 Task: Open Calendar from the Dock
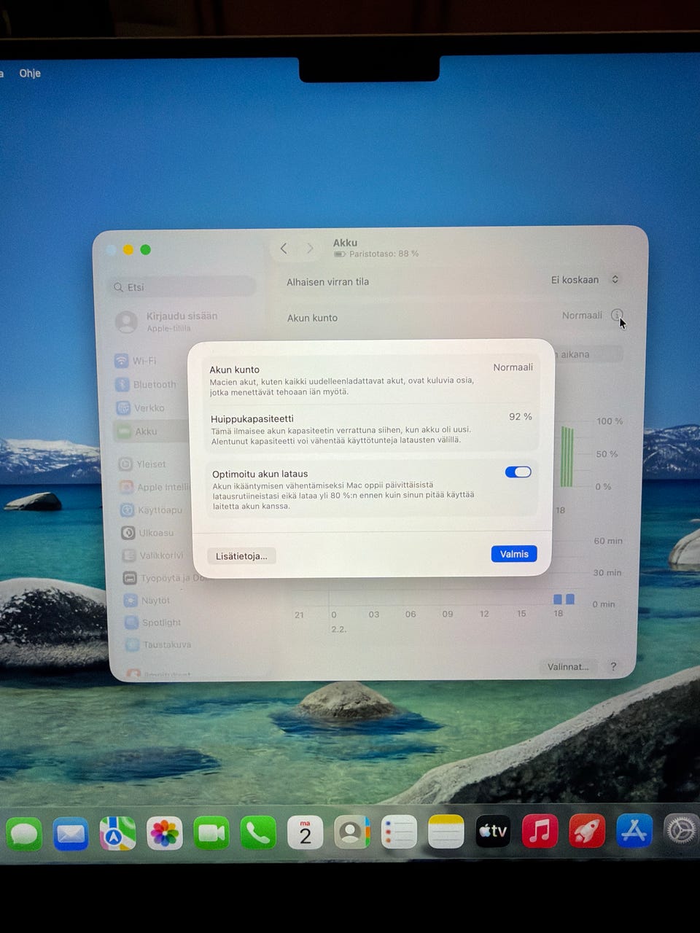pos(305,832)
